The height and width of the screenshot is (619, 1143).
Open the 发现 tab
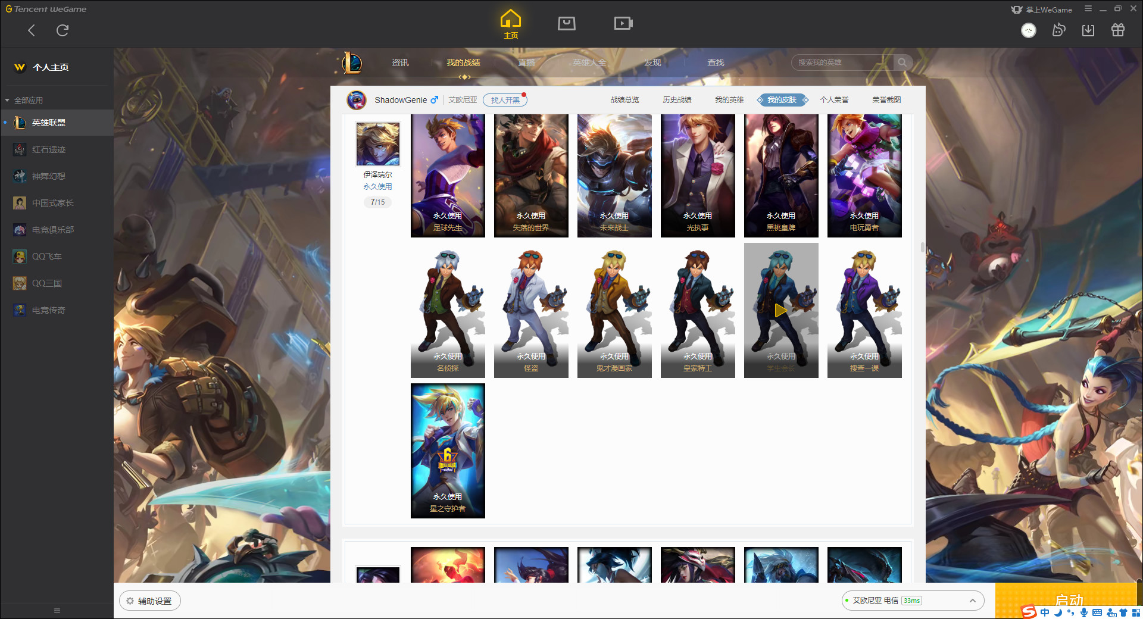[652, 62]
